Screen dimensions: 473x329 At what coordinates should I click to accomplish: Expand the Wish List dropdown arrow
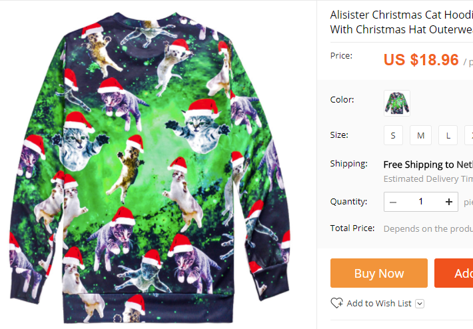coord(420,304)
